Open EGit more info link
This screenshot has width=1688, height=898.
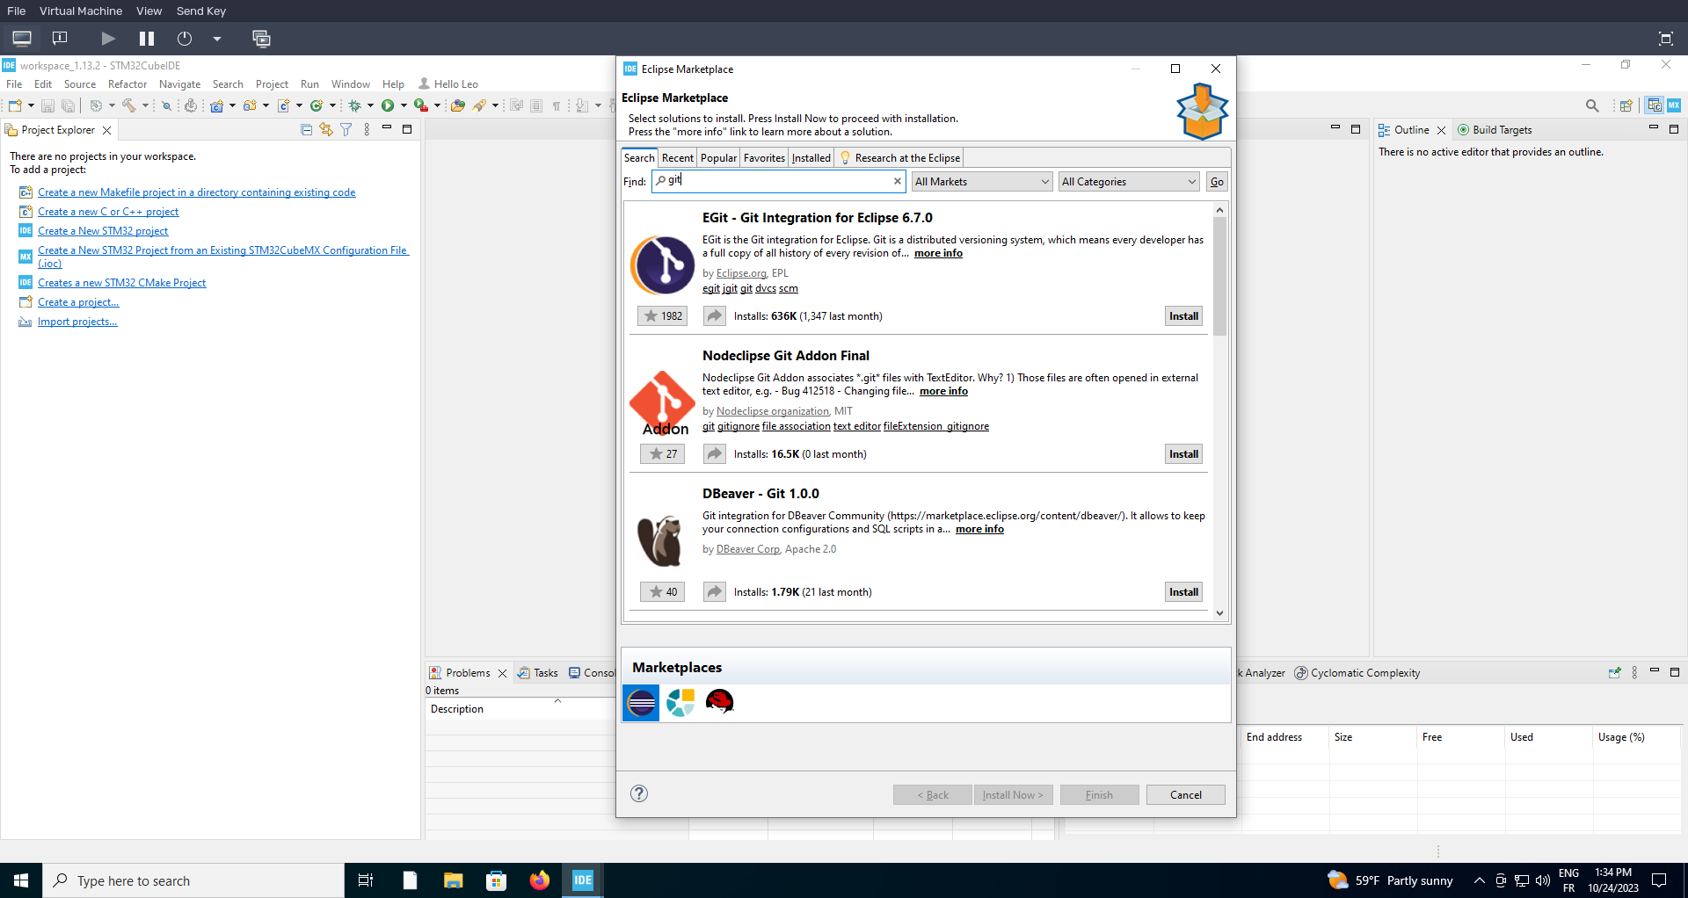coord(938,253)
